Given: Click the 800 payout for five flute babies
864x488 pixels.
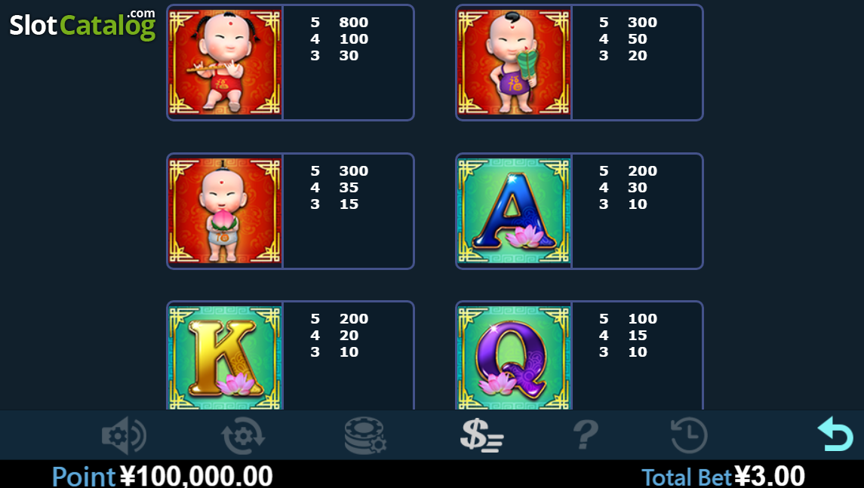Looking at the screenshot, I should click(x=354, y=22).
